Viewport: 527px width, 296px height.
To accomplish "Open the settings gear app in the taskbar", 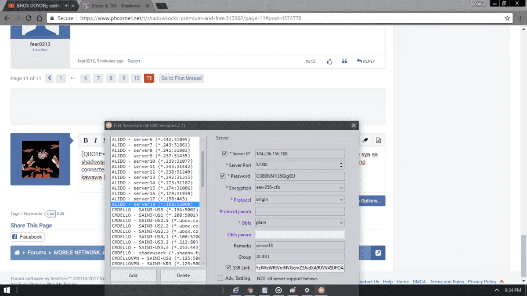I will coord(307,290).
